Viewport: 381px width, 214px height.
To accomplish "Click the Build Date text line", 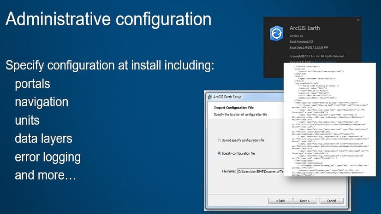I will pyautogui.click(x=309, y=47).
